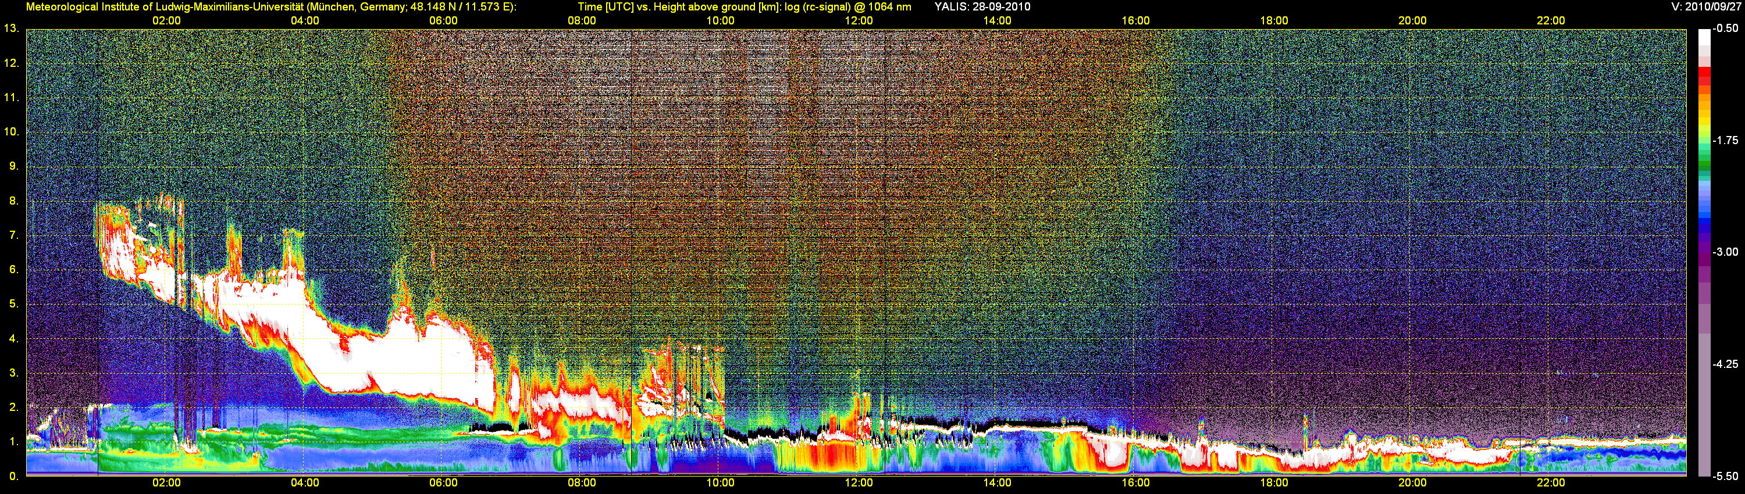Click the 12 km height axis label
Screen dimensions: 1745x494
(x=12, y=63)
